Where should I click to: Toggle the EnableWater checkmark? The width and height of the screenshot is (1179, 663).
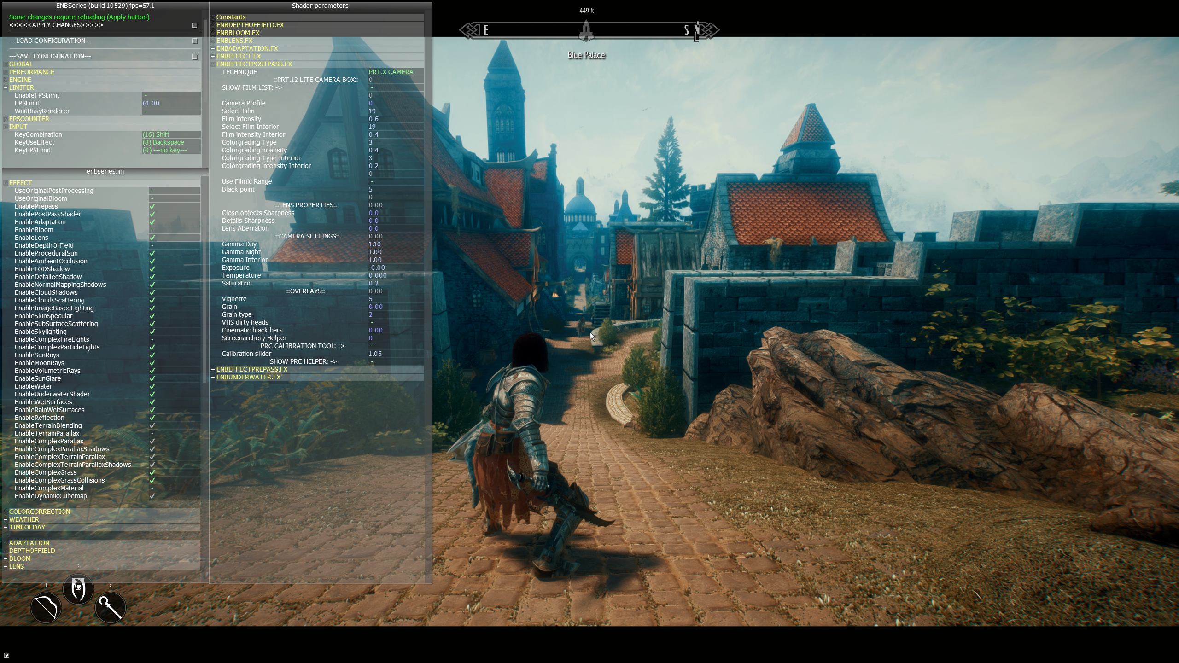[x=152, y=386]
